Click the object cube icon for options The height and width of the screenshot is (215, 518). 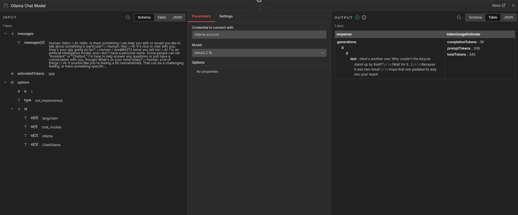(x=12, y=82)
